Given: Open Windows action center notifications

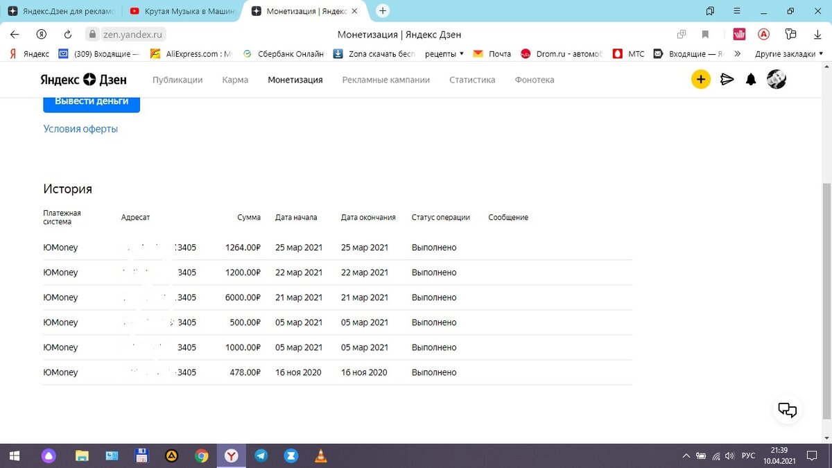Looking at the screenshot, I should click(x=813, y=456).
